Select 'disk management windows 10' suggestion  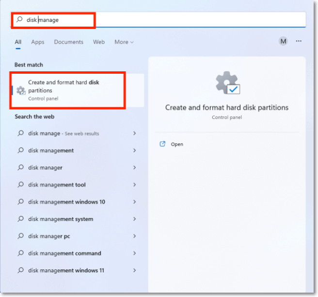tap(78, 202)
